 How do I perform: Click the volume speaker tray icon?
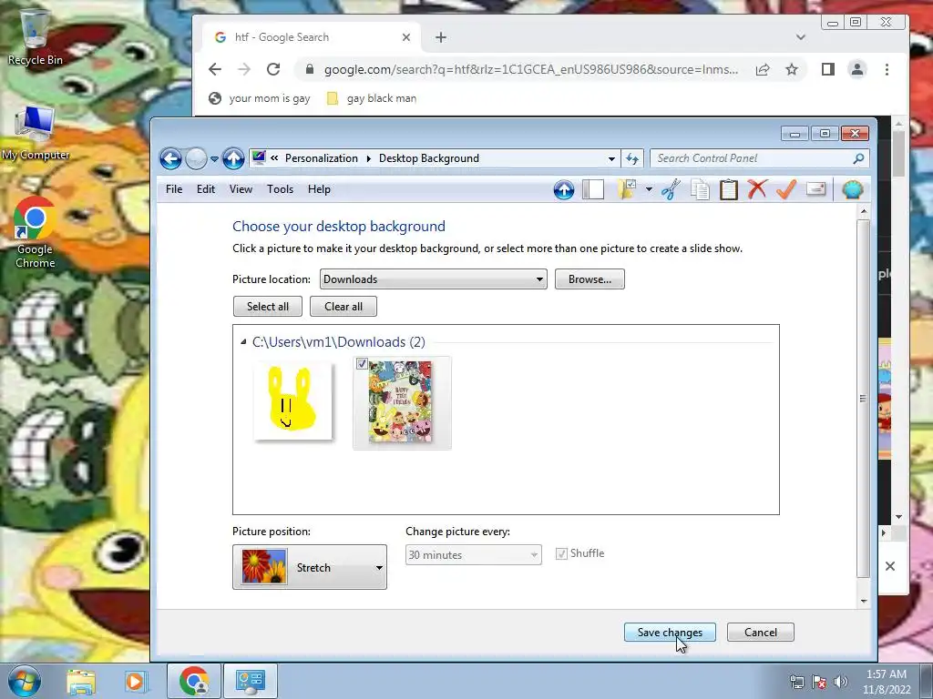point(840,682)
